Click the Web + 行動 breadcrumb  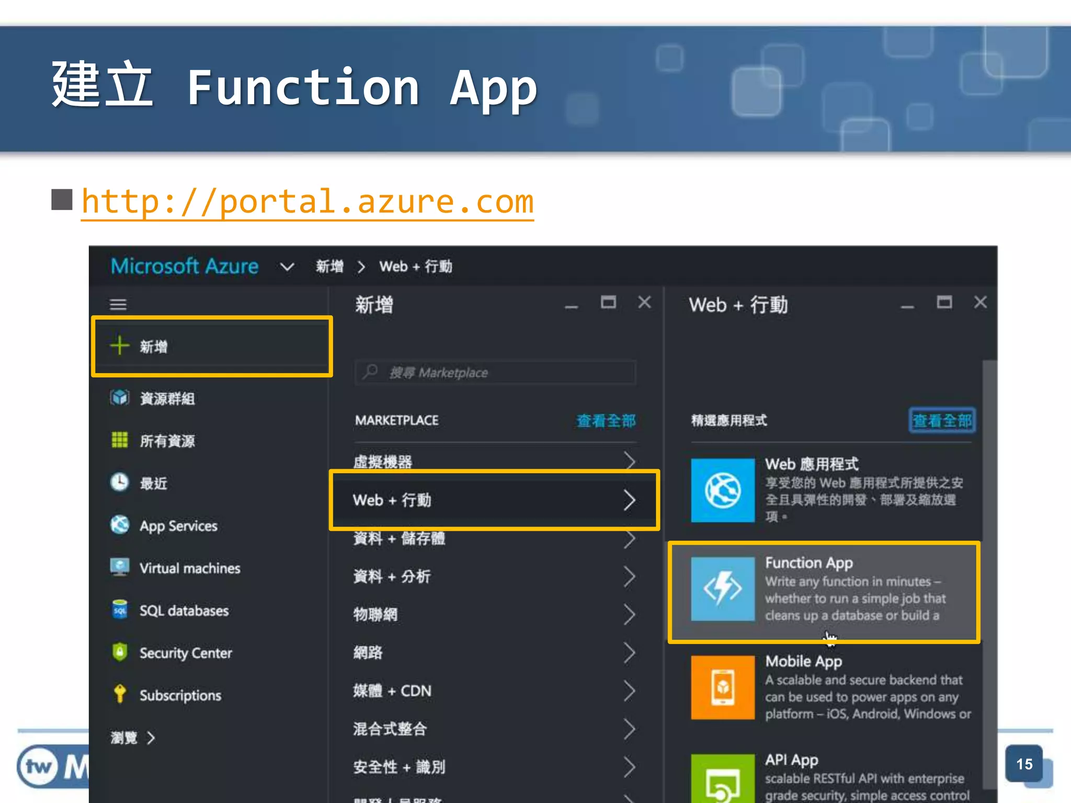click(x=416, y=267)
